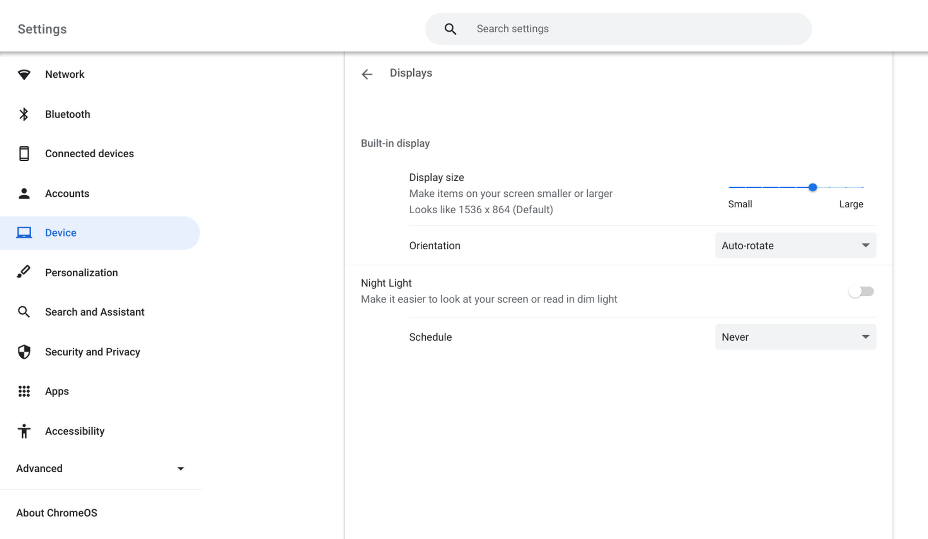Click the Search and Assistant icon
This screenshot has height=539, width=928.
(24, 312)
